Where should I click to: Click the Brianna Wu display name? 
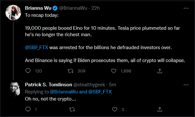(x=38, y=8)
